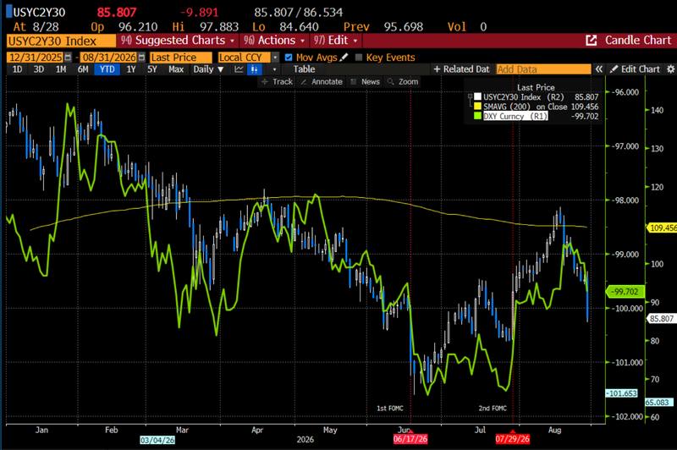
Task: Click the white USYC2Y30 Index legend swatch
Action: click(477, 96)
